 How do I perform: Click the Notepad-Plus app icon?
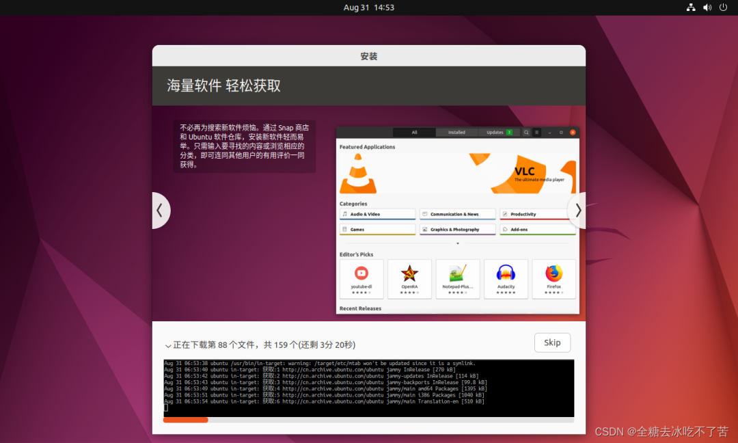click(457, 273)
